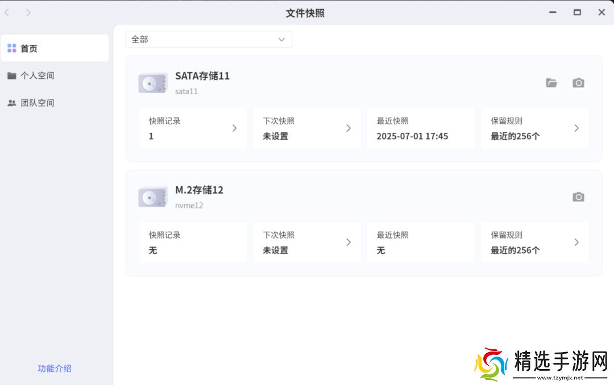Screen dimensions: 614x385
Task: Open the 全部 filter dropdown
Action: (x=209, y=39)
